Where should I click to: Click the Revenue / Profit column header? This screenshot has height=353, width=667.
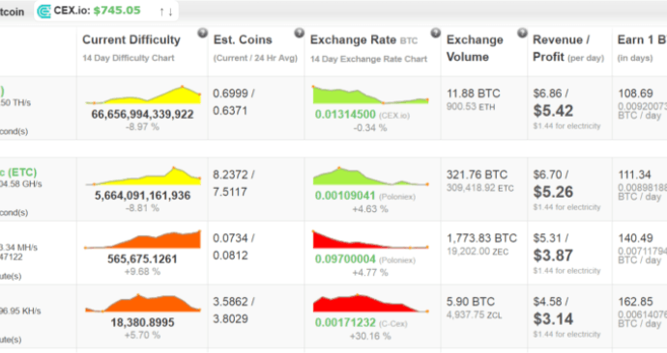click(568, 48)
